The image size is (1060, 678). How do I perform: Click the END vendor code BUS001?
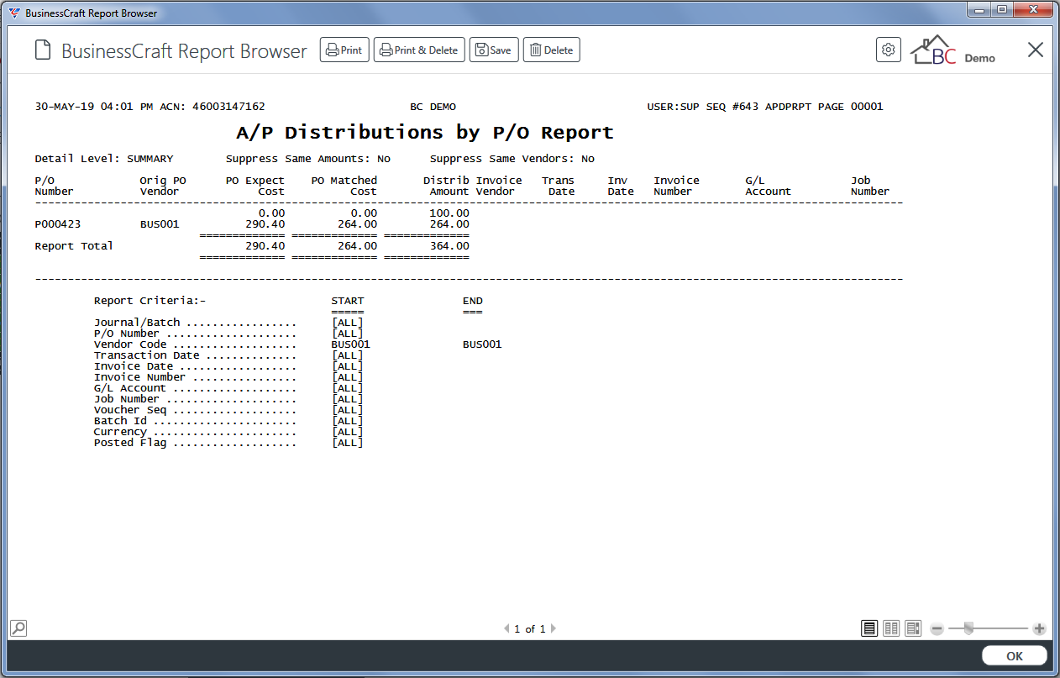[482, 344]
